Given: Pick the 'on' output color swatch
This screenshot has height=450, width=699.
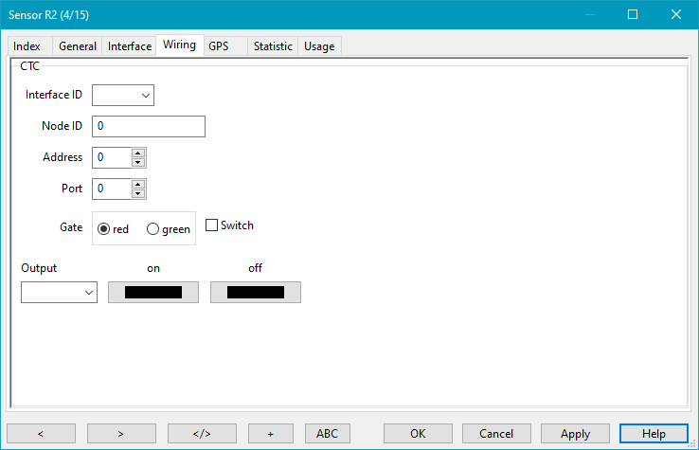Looking at the screenshot, I should (153, 293).
